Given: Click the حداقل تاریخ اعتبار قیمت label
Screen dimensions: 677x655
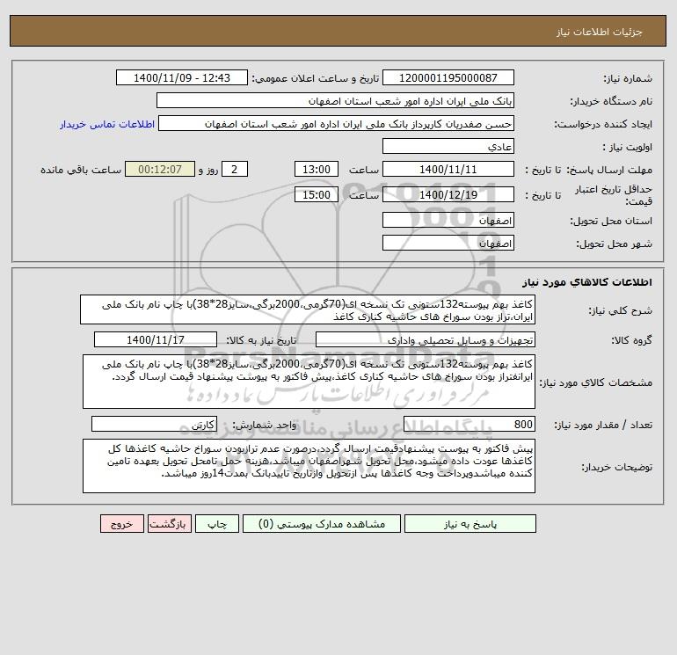Looking at the screenshot, I should (x=613, y=195).
